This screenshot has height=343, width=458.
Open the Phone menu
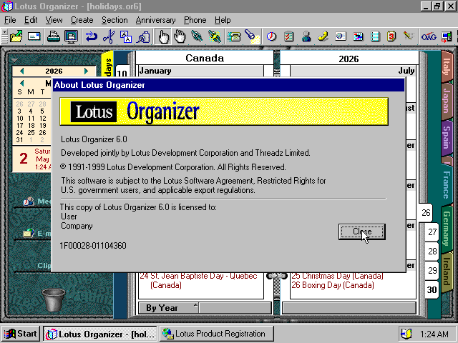coord(195,20)
